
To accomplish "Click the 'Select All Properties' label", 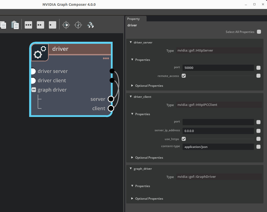I will [x=240, y=32].
